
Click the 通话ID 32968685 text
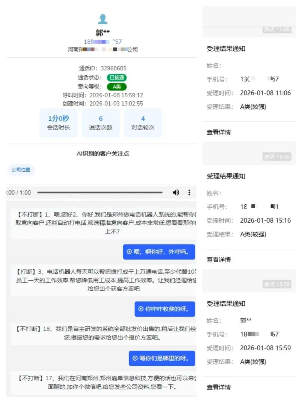(x=102, y=68)
